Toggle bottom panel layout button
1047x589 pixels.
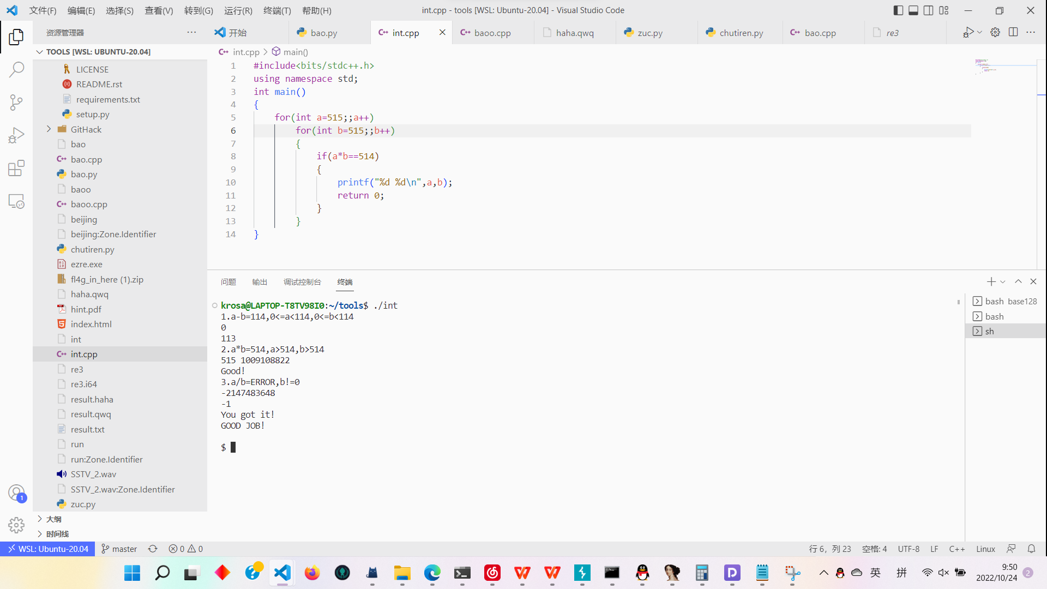pyautogui.click(x=913, y=10)
